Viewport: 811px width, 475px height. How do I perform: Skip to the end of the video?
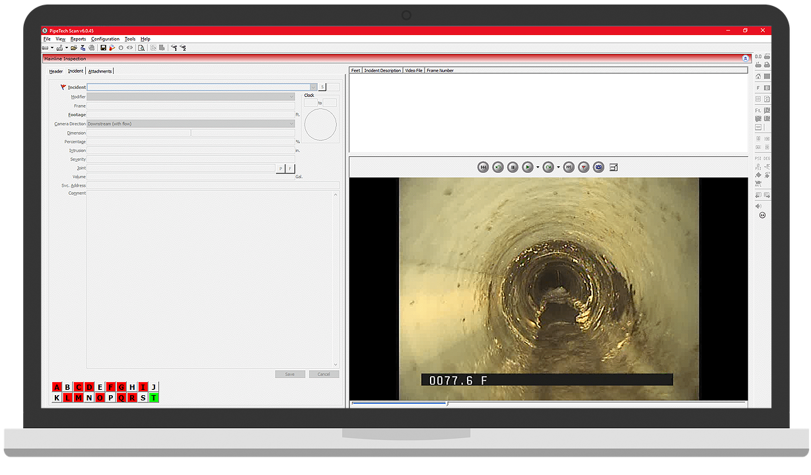(x=569, y=167)
